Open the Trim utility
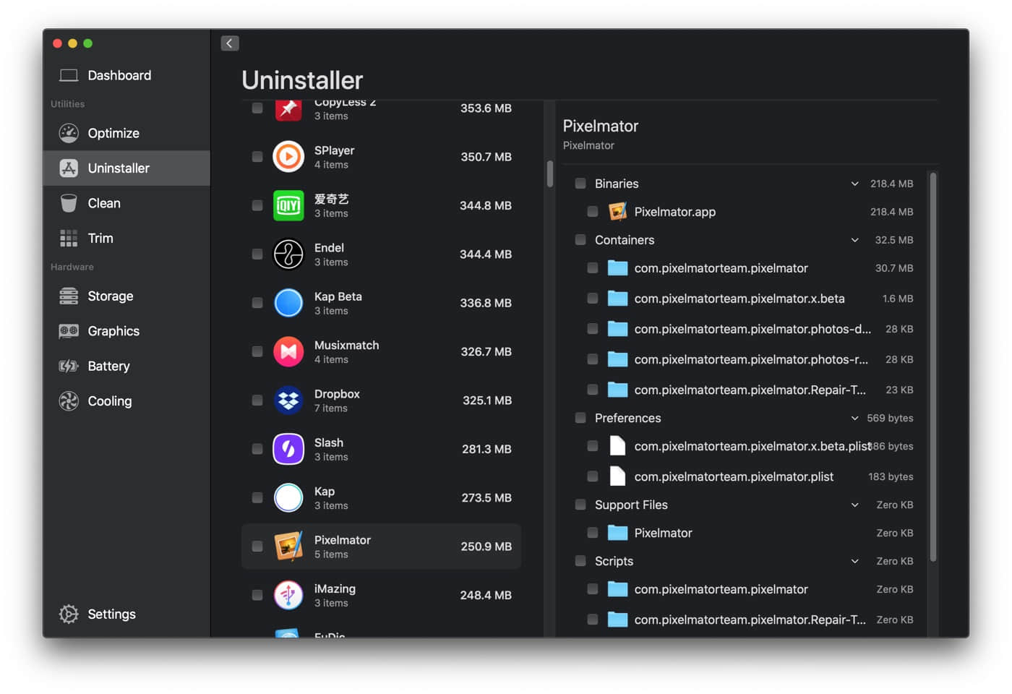 pyautogui.click(x=126, y=239)
